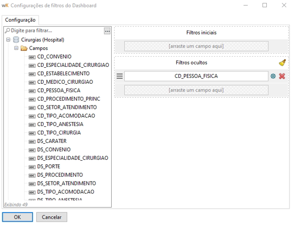This screenshot has width=291, height=226.
Task: Select the Cirurgias (Hospital) tree label
Action: click(43, 40)
